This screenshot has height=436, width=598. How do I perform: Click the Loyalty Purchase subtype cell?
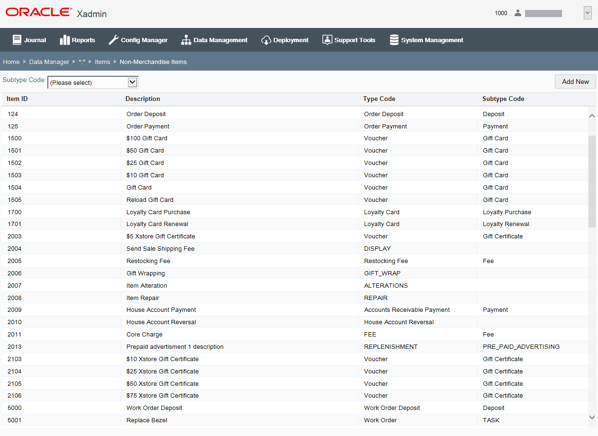coord(507,212)
